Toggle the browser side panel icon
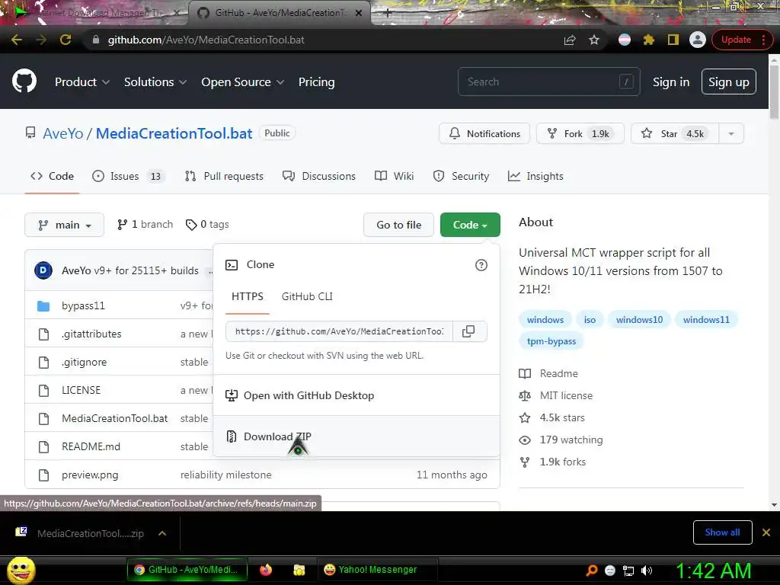This screenshot has height=585, width=780. tap(673, 40)
